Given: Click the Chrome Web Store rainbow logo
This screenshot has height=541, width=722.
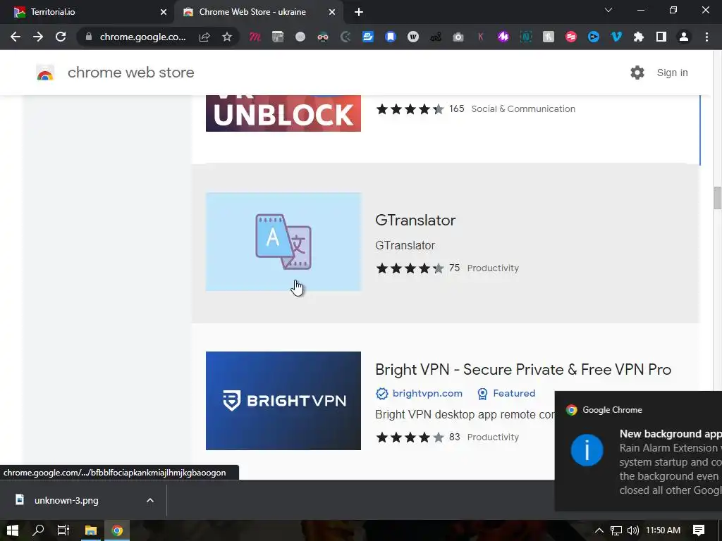Looking at the screenshot, I should click(x=45, y=73).
